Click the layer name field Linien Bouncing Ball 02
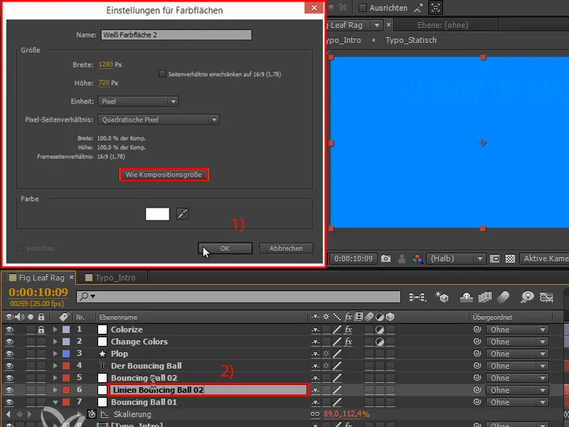 (x=208, y=390)
